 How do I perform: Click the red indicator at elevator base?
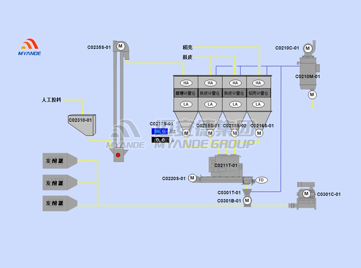click(x=118, y=155)
